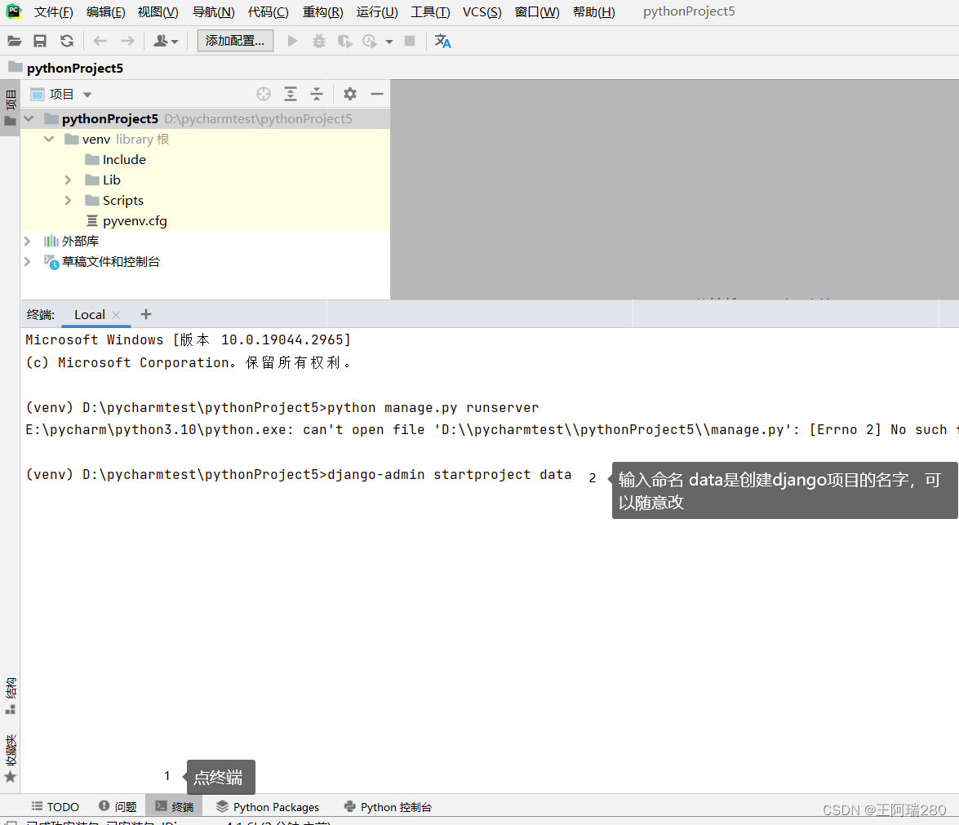Open Project panel settings gear
The image size is (959, 825).
tap(349, 94)
